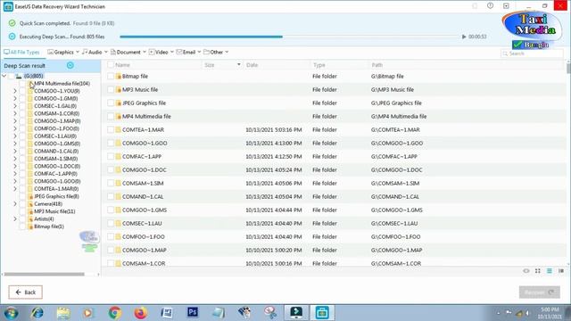Pause the deep scan with the pause icon
The width and height of the screenshot is (571, 321).
12,37
